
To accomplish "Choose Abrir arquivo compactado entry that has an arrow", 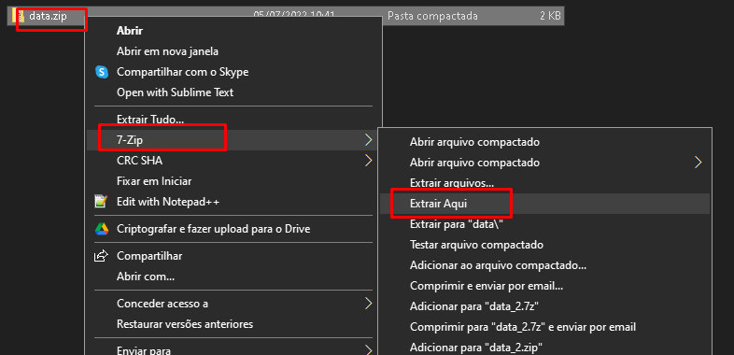I will coord(474,163).
